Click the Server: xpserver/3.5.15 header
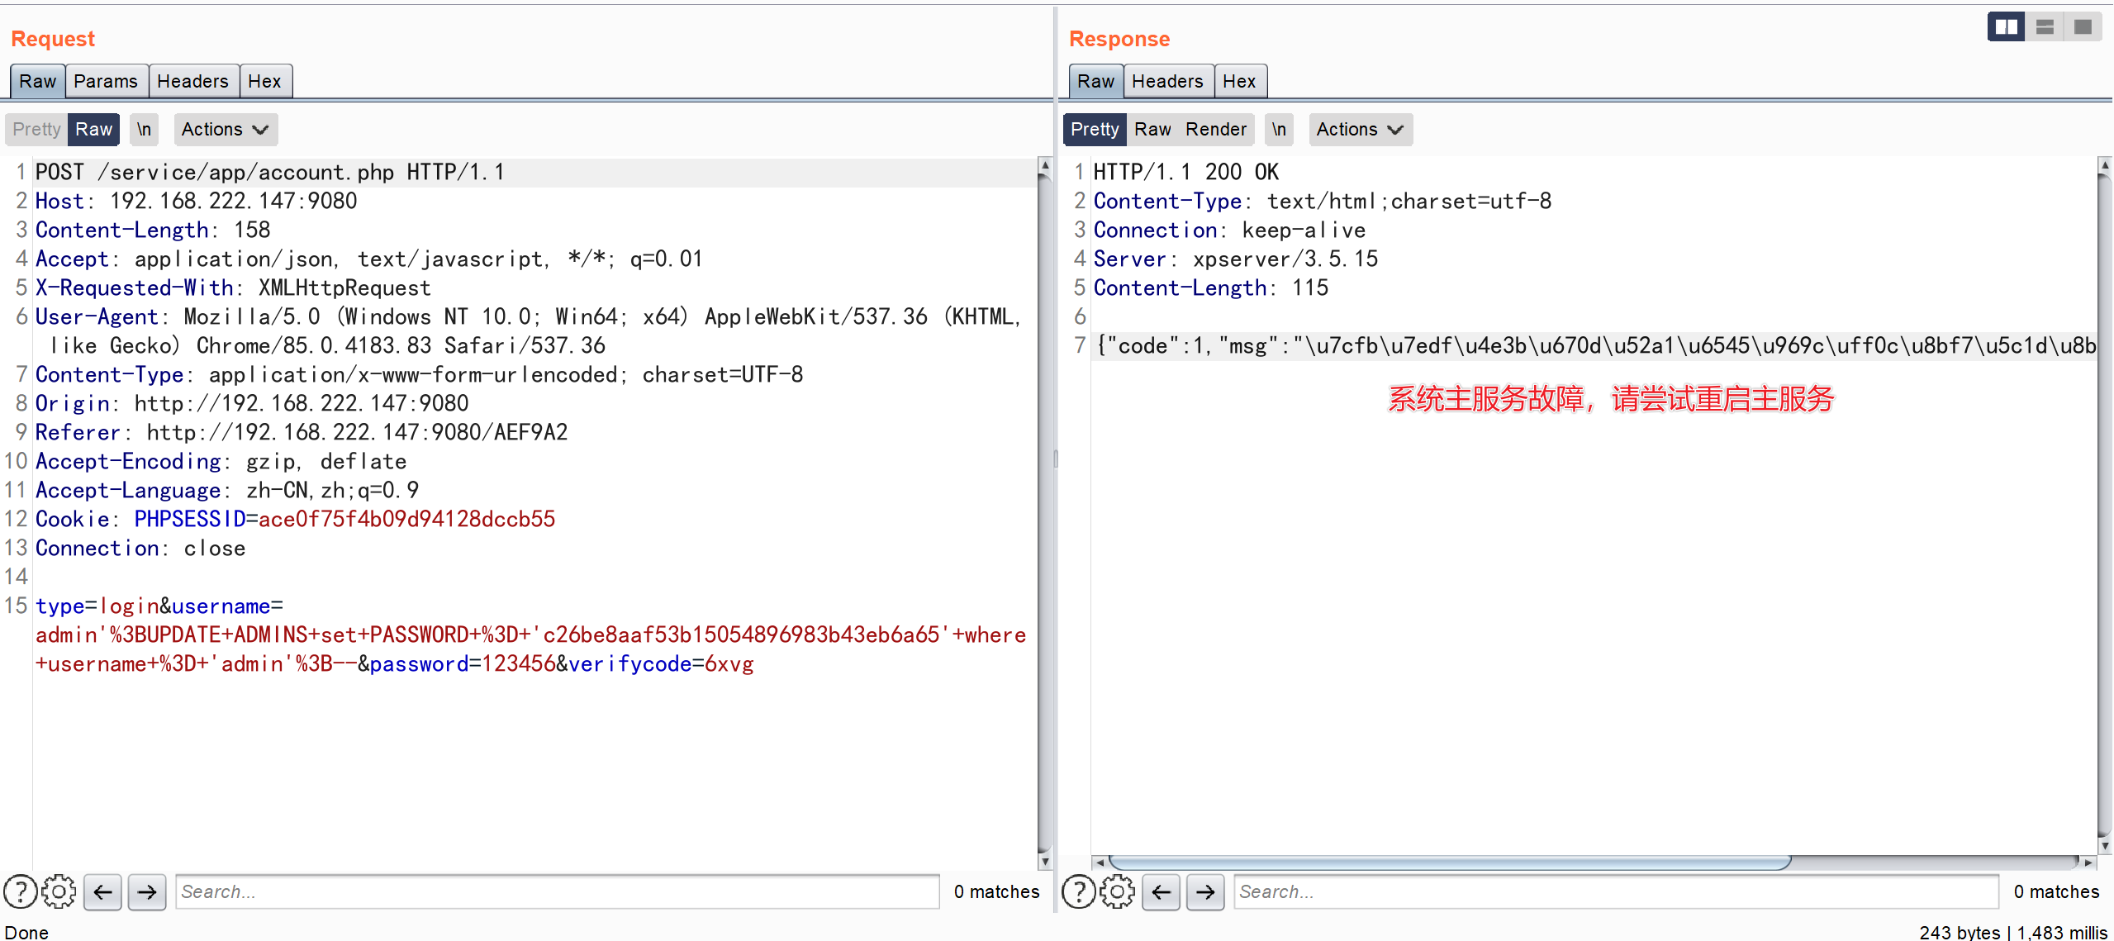Image resolution: width=2114 pixels, height=941 pixels. tap(1236, 259)
